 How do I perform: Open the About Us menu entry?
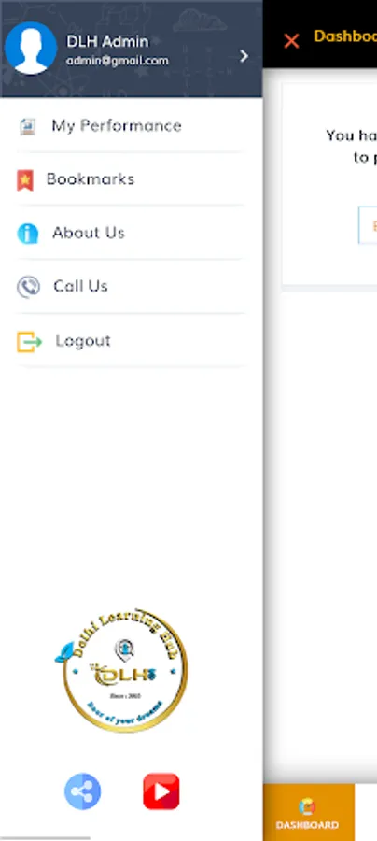point(132,233)
